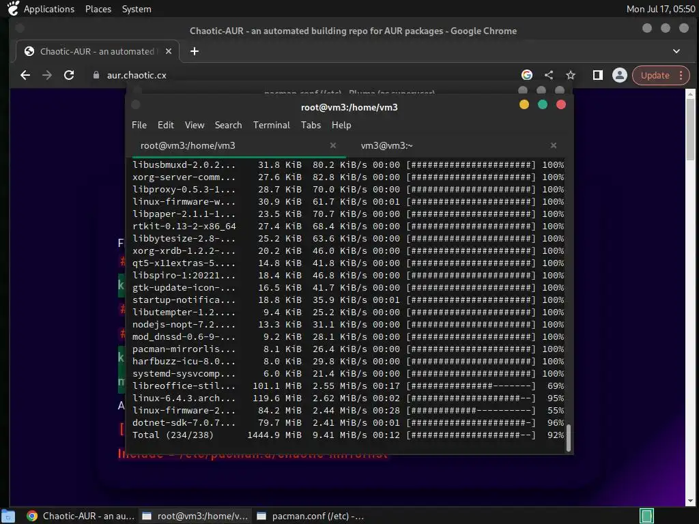Expand the Chrome tab search chevron
Viewport: 699px width, 524px height.
[676, 51]
